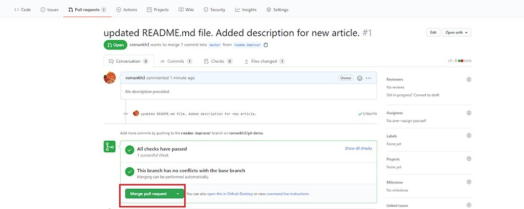Click the Projects gear icon
The image size is (524, 209).
tap(469, 159)
